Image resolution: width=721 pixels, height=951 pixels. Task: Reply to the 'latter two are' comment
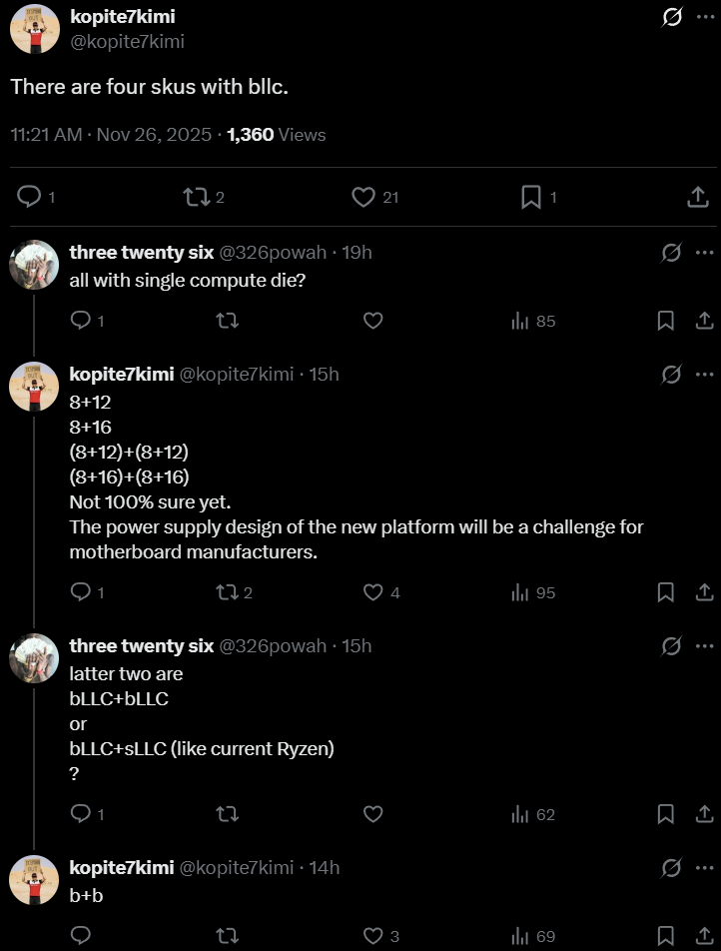click(x=81, y=814)
